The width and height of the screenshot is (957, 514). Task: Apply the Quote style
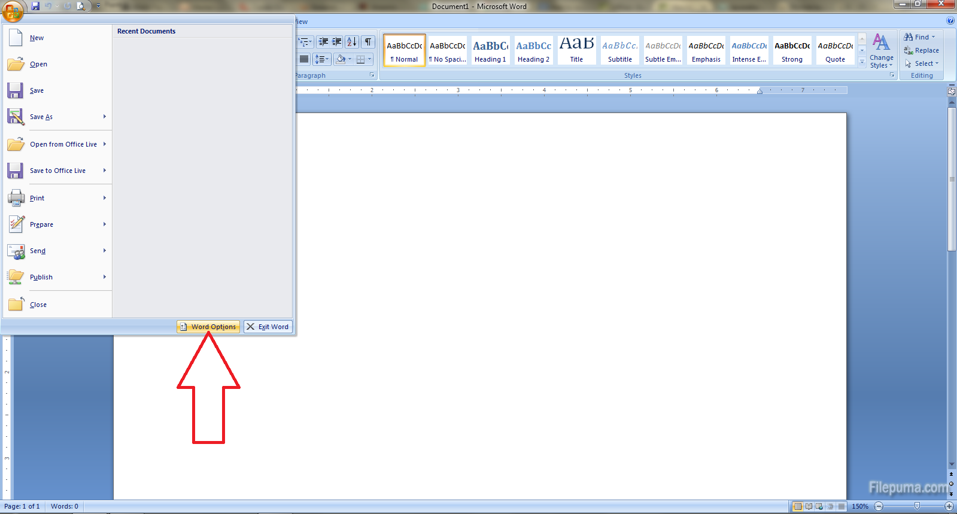[x=835, y=50]
